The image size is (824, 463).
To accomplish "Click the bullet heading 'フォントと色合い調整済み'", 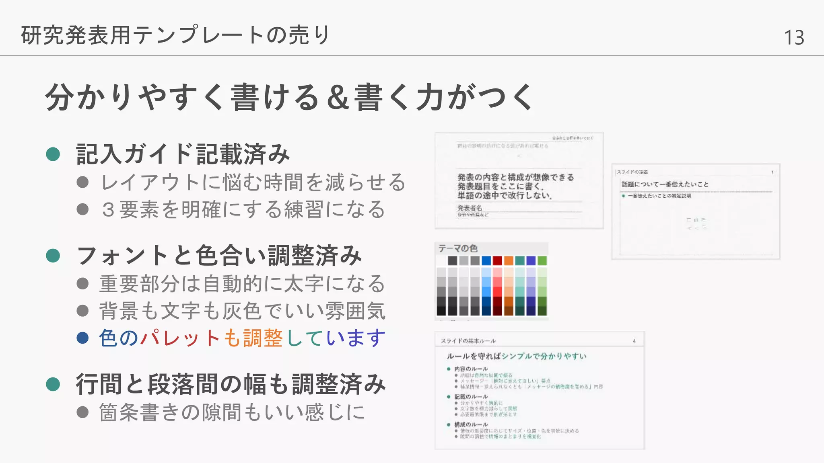I will pos(219,256).
